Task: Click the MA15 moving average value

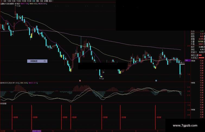Action: pyautogui.click(x=24, y=4)
